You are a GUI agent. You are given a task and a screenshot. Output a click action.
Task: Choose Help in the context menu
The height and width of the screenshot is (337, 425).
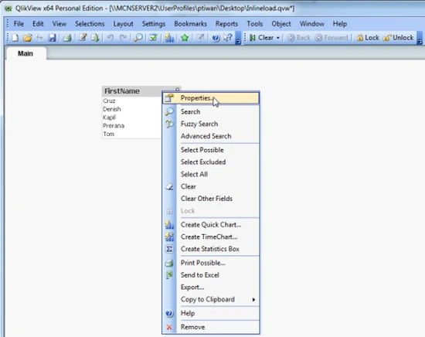pos(211,313)
